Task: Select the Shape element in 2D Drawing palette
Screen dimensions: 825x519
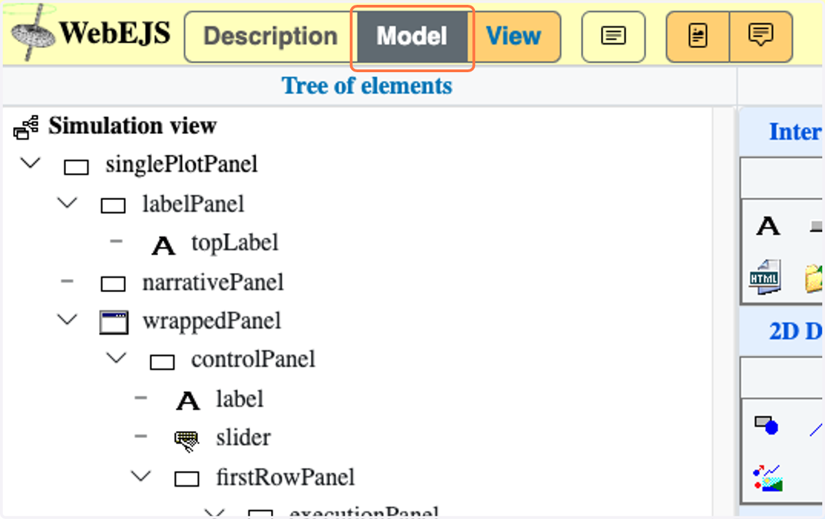Action: pos(766,425)
